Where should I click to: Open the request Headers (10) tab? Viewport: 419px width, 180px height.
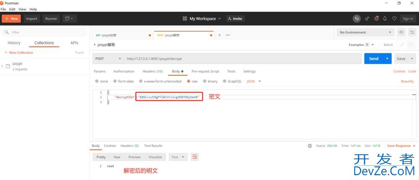point(153,71)
